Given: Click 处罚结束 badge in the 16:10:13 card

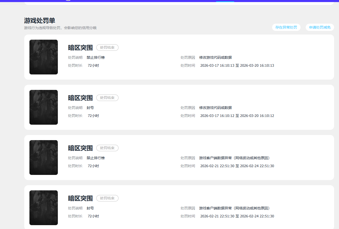Looking at the screenshot, I should point(107,48).
